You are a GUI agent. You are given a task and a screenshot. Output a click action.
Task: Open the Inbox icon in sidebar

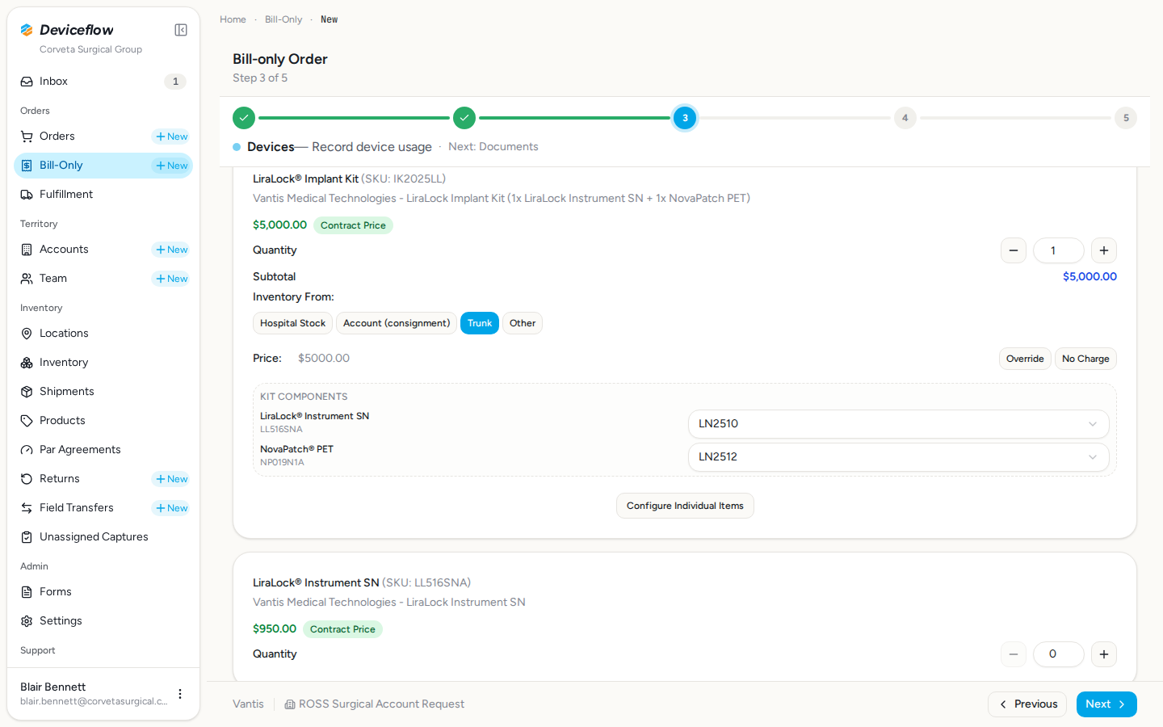(x=27, y=82)
